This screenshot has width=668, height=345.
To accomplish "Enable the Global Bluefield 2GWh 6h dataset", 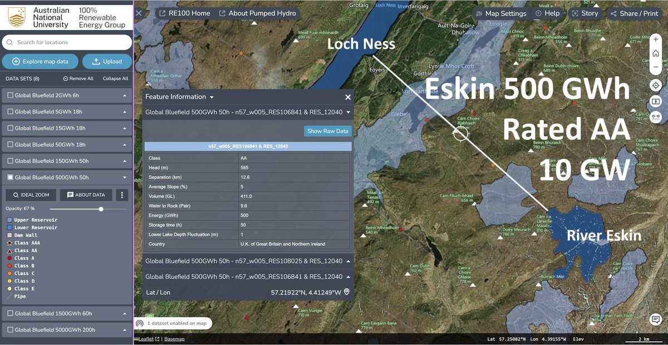I will [x=9, y=94].
